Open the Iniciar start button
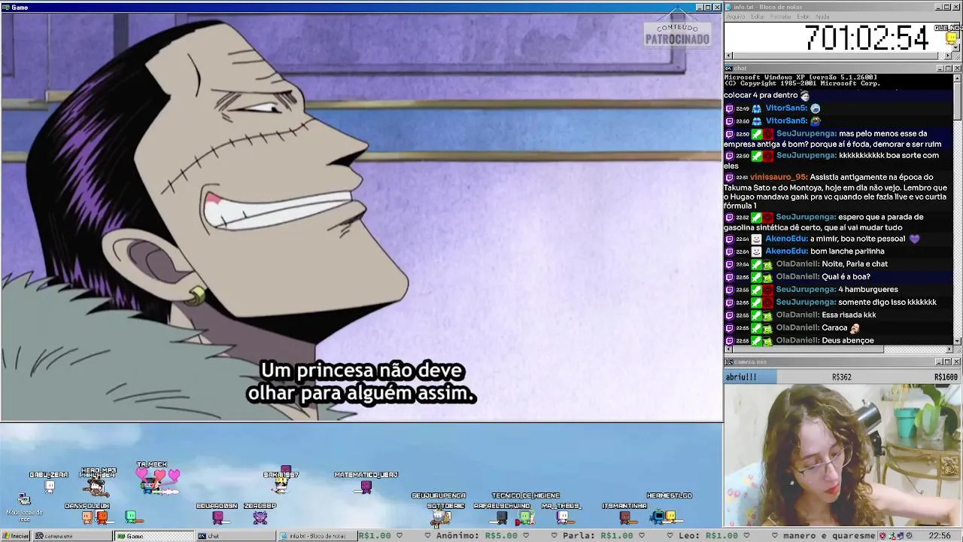Image resolution: width=963 pixels, height=542 pixels. 16,536
